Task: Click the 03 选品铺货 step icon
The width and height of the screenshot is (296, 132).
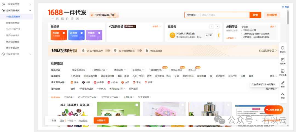Action: point(147,51)
